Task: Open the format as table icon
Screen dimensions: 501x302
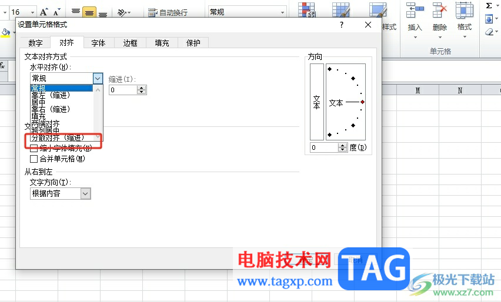Action: [341, 9]
